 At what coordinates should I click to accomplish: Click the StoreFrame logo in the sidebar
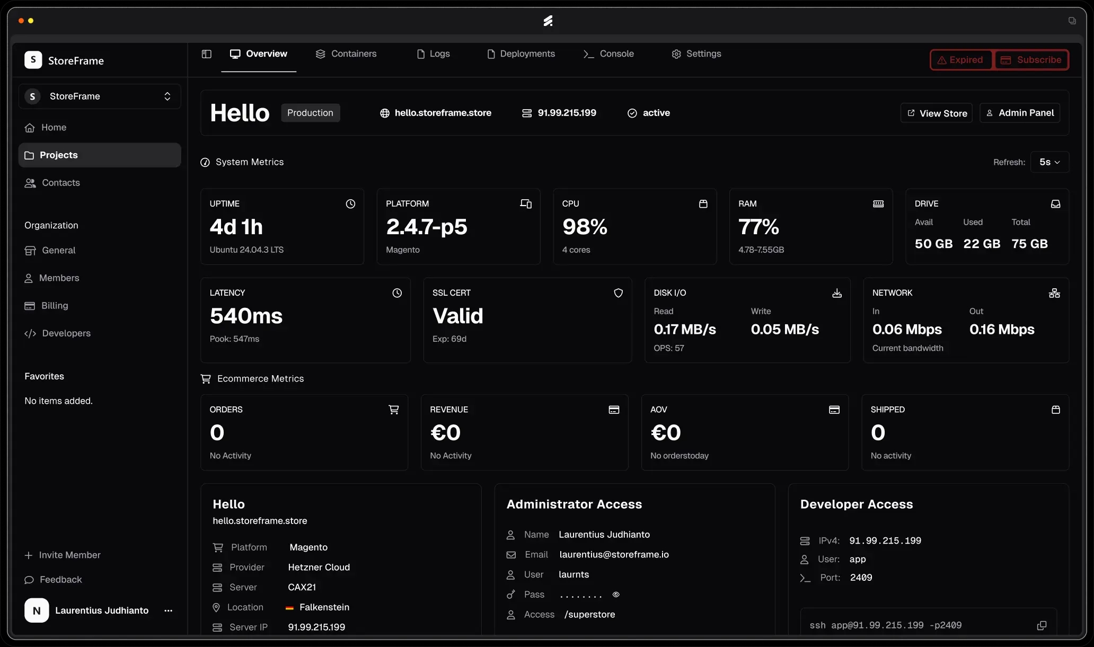tap(33, 60)
